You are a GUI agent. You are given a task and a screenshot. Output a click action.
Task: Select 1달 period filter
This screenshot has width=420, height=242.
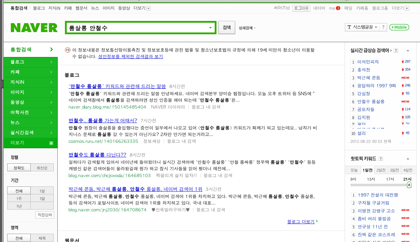(42, 198)
